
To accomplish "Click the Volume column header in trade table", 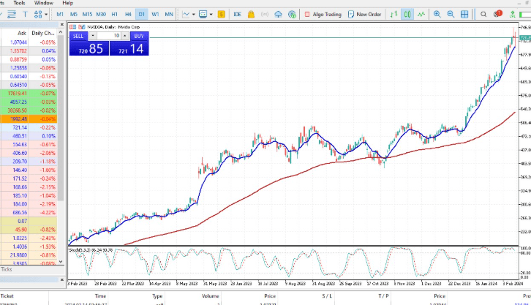I will 211,296.
